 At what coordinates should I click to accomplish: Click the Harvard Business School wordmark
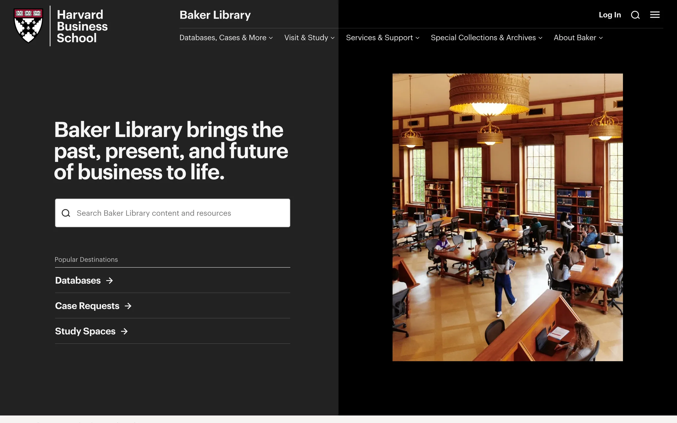82,26
